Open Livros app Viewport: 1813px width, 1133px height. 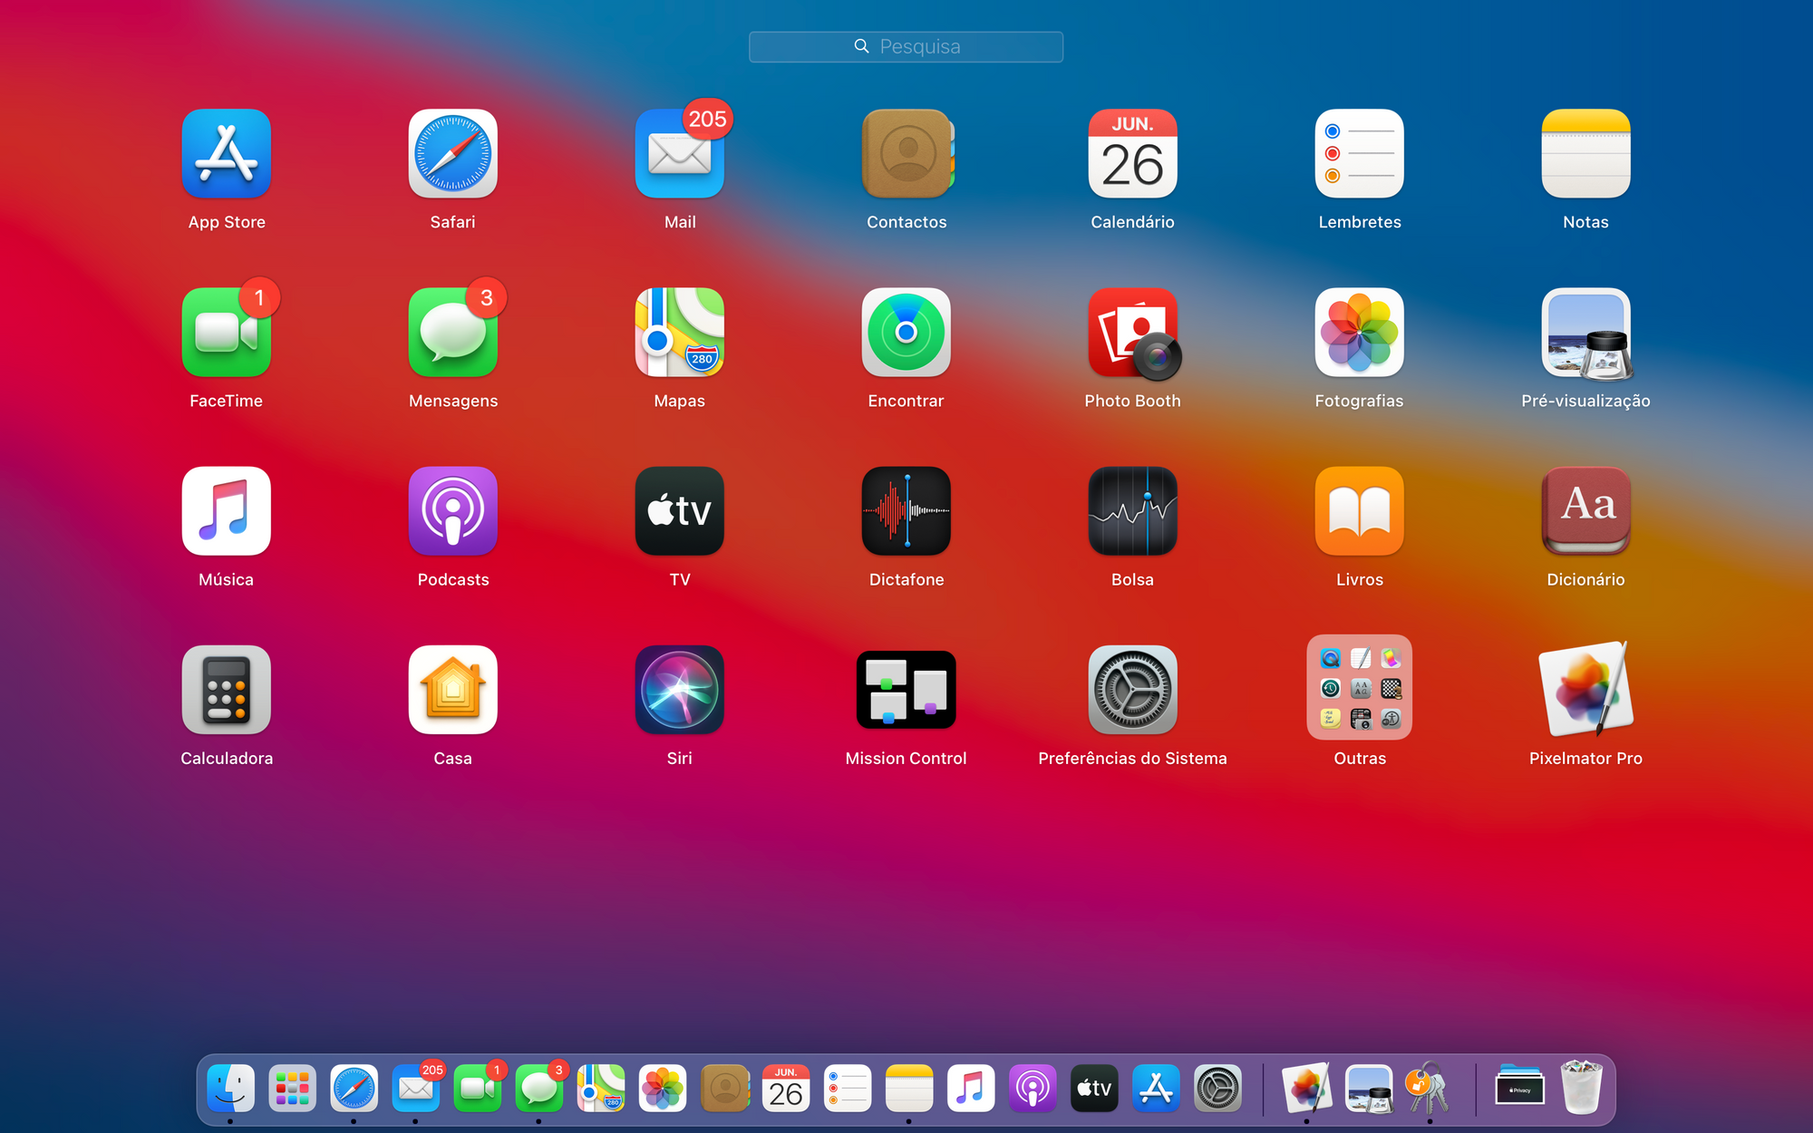[1360, 511]
